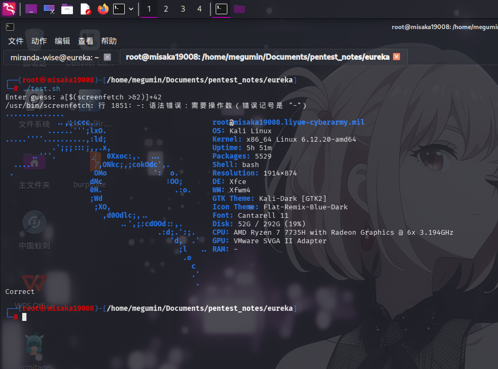
Task: Open the Kali dragon applications menu
Action: 9,9
